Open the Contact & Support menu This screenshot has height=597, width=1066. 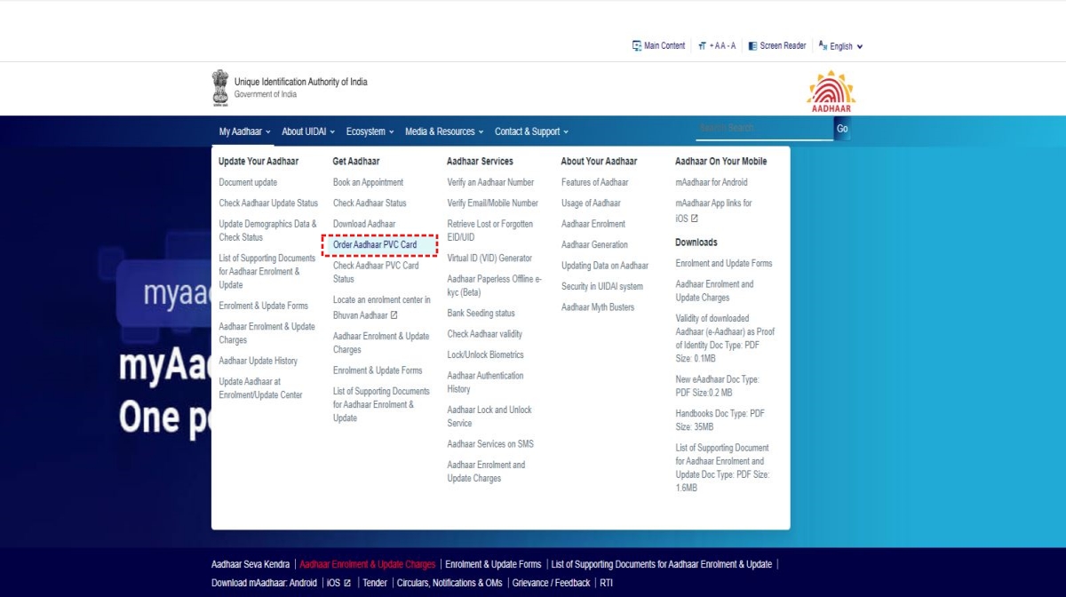tap(530, 131)
